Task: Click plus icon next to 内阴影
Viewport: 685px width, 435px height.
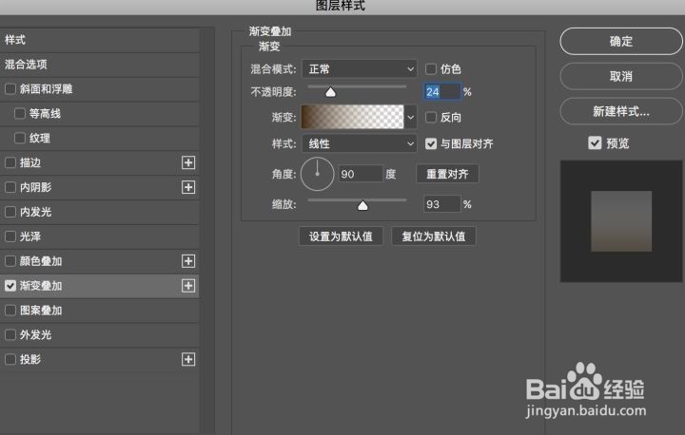Action: 188,187
